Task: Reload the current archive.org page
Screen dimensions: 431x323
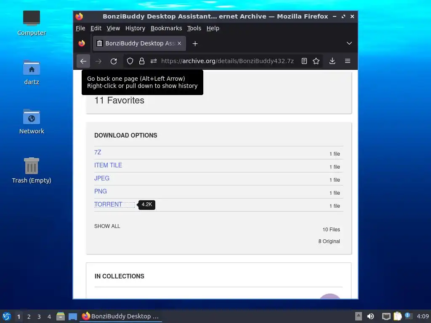Action: 114,61
